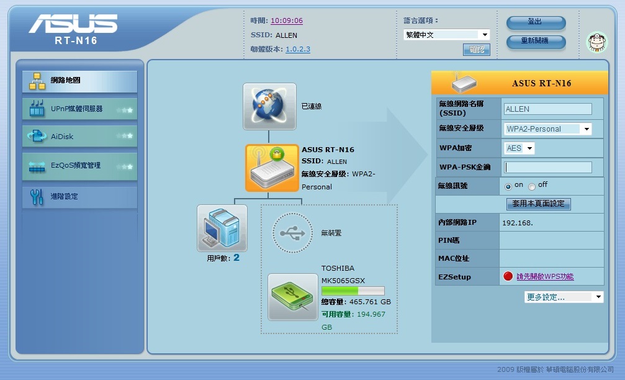Click the internal IP value 192.168.
The image size is (625, 380).
coord(518,223)
